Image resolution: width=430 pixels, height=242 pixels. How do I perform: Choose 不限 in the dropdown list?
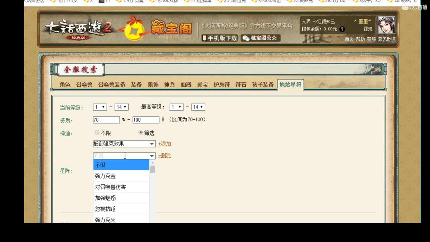click(121, 165)
